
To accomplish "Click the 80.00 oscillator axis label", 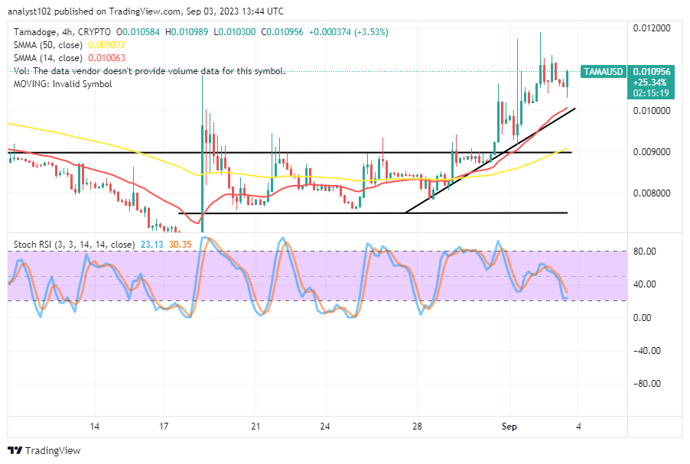I will coord(644,251).
